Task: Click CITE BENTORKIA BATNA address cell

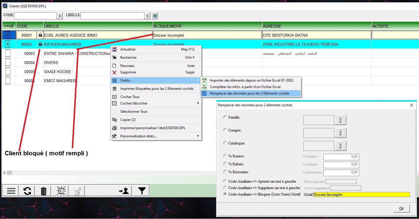Action: 317,35
